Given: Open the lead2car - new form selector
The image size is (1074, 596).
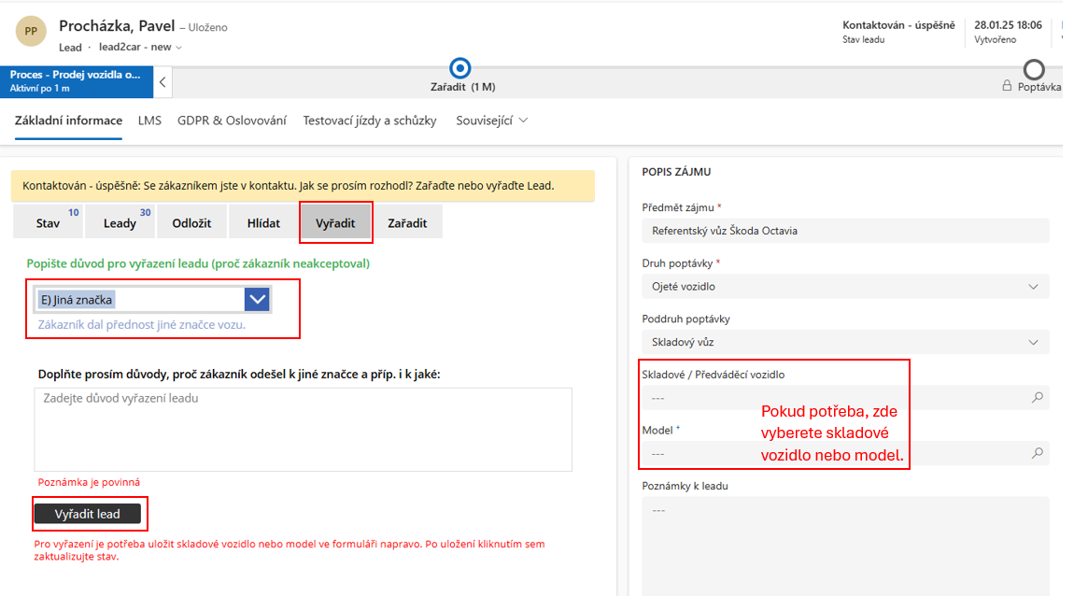Looking at the screenshot, I should pos(140,47).
